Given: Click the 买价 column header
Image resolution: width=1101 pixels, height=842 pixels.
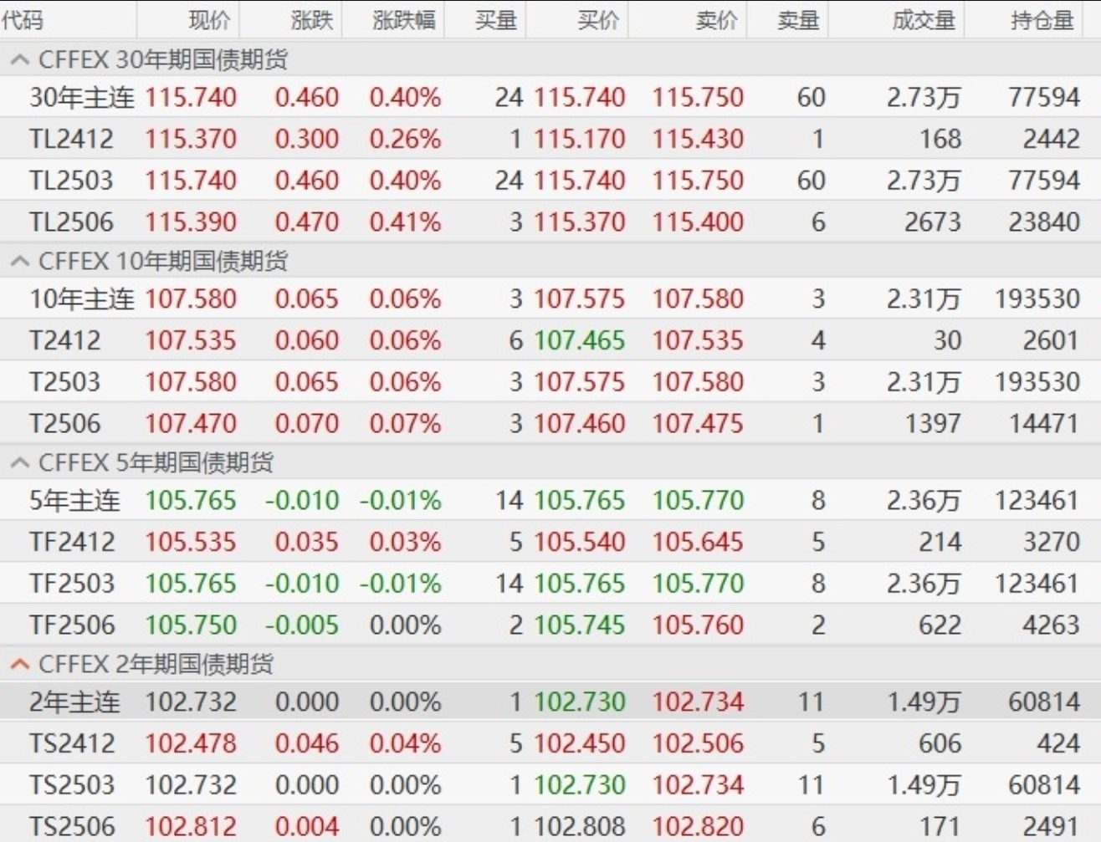Looking at the screenshot, I should [598, 19].
